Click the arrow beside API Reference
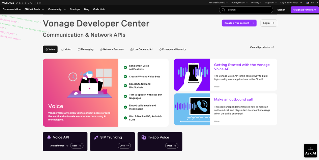The image size is (319, 160). [67, 146]
